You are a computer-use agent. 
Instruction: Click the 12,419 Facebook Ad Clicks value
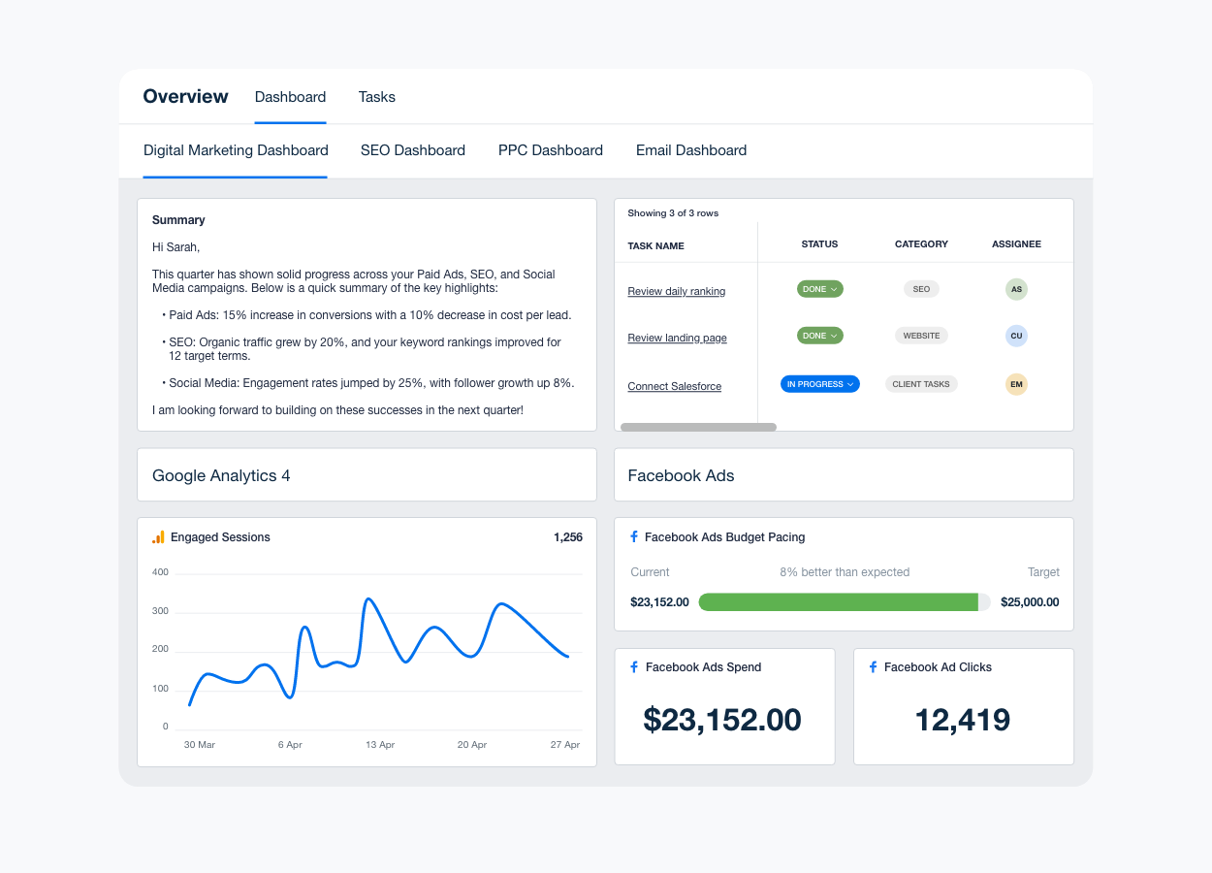(963, 720)
